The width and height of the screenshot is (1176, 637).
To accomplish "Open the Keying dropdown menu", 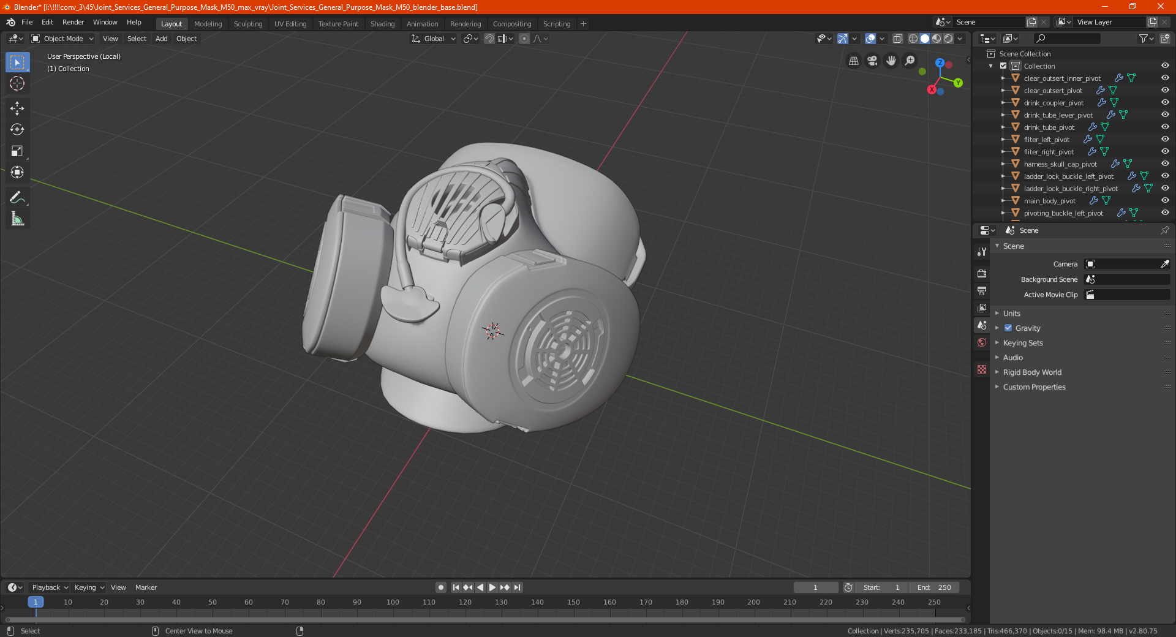I will pyautogui.click(x=89, y=587).
